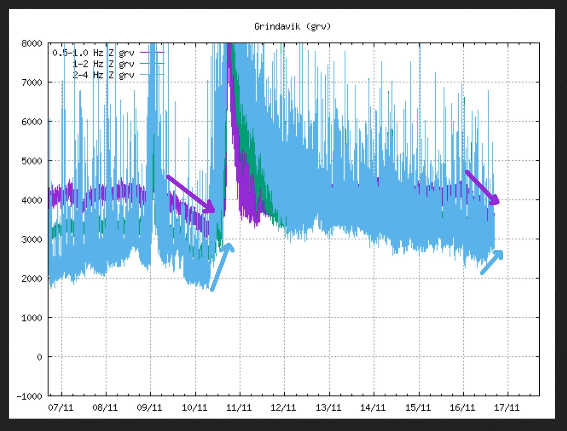Click the purple legend line sample for 0.5-1.0 Hz
Screen dimensions: 567x431
pyautogui.click(x=152, y=52)
